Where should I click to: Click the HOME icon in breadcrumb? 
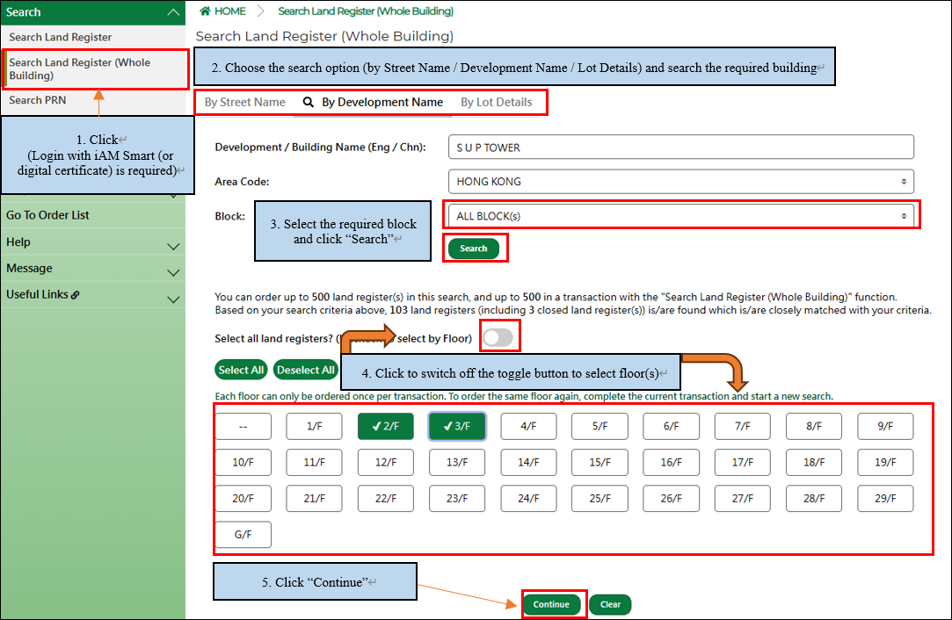(206, 11)
